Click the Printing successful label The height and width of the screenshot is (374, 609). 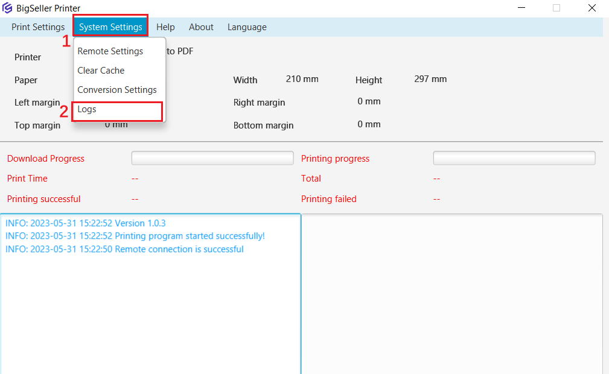[x=44, y=199]
